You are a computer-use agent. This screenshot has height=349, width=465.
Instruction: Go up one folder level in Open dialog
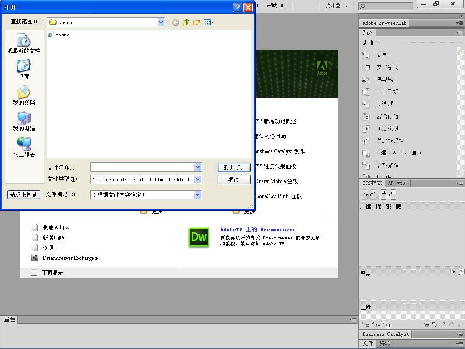pos(186,22)
